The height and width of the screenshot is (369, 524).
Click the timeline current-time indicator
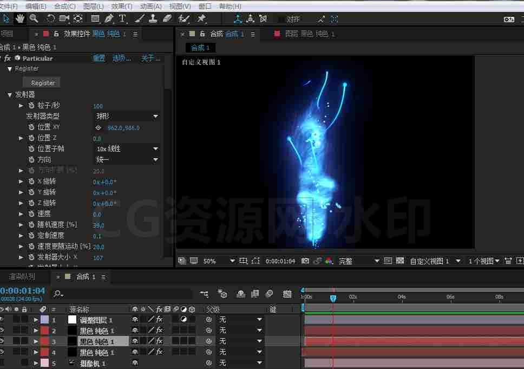pyautogui.click(x=333, y=297)
